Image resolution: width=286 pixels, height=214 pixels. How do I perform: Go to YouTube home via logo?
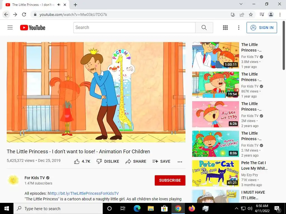[33, 28]
